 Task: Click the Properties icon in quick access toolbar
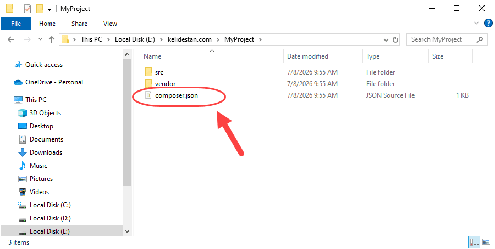(x=28, y=9)
